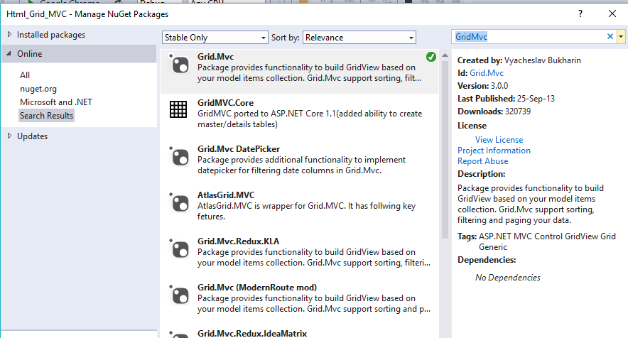Select the AtlasGrid.MVC package title

(x=226, y=195)
